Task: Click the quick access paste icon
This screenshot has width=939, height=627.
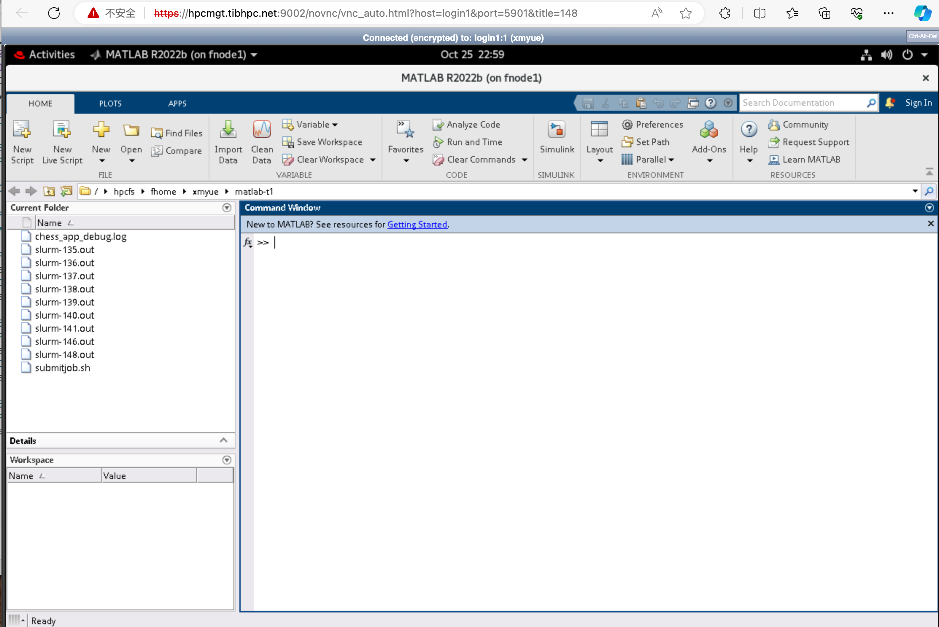Action: coord(641,103)
